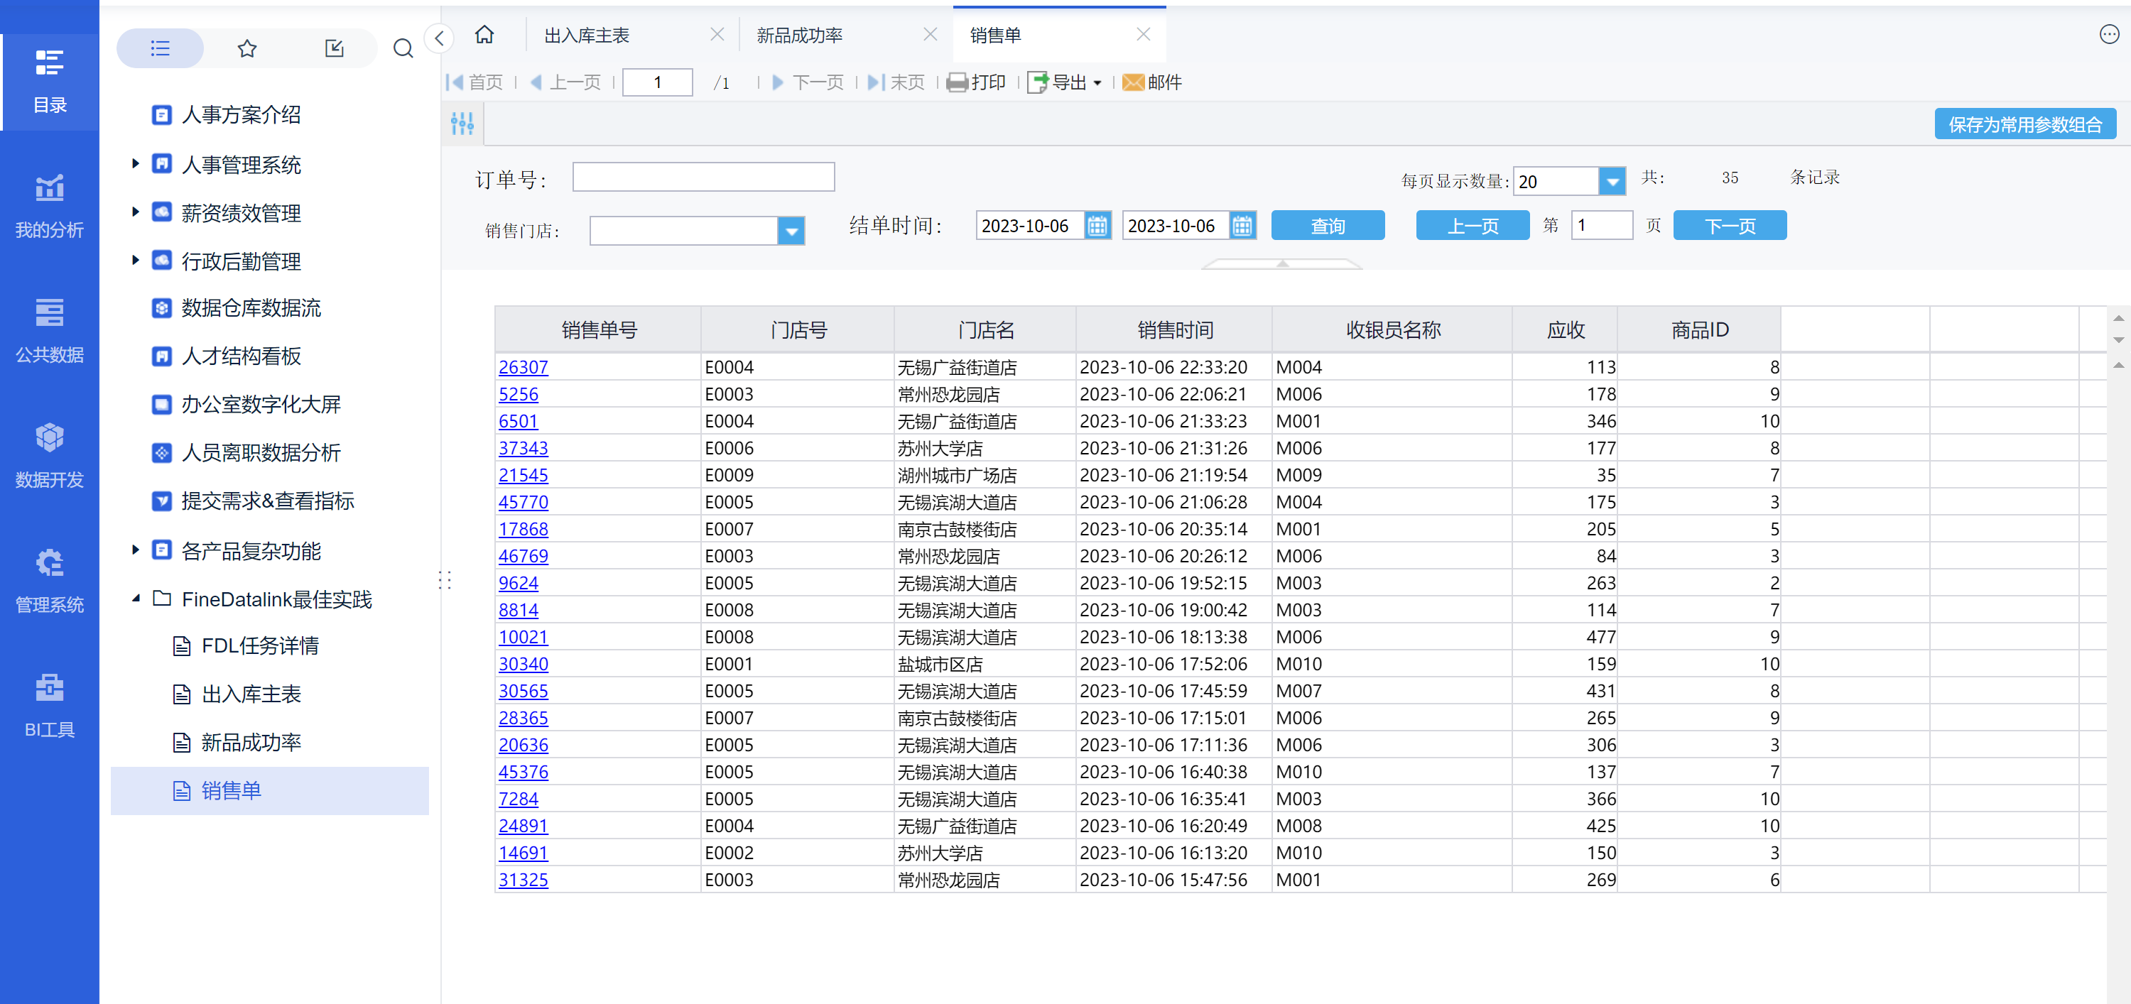Click the 订单号 input field
This screenshot has width=2131, height=1004.
(703, 177)
